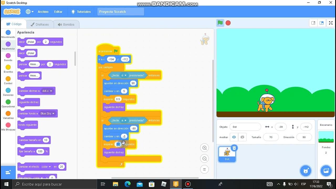
Task: Open Microsoft Store from the taskbar
Action: click(x=151, y=184)
